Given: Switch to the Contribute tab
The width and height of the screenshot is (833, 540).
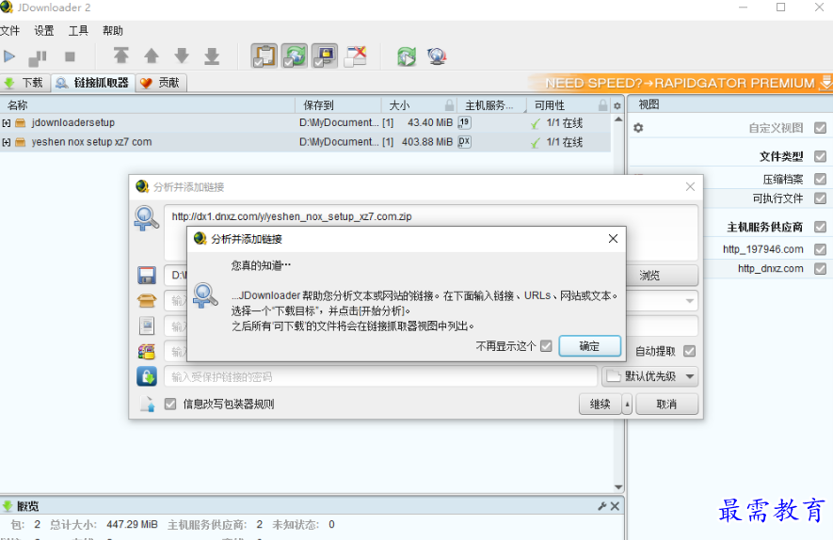Looking at the screenshot, I should [160, 83].
